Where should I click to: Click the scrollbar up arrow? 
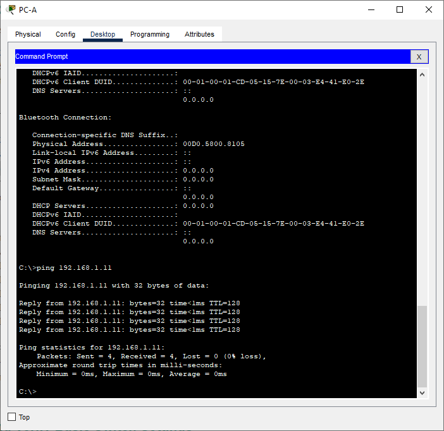[x=422, y=75]
